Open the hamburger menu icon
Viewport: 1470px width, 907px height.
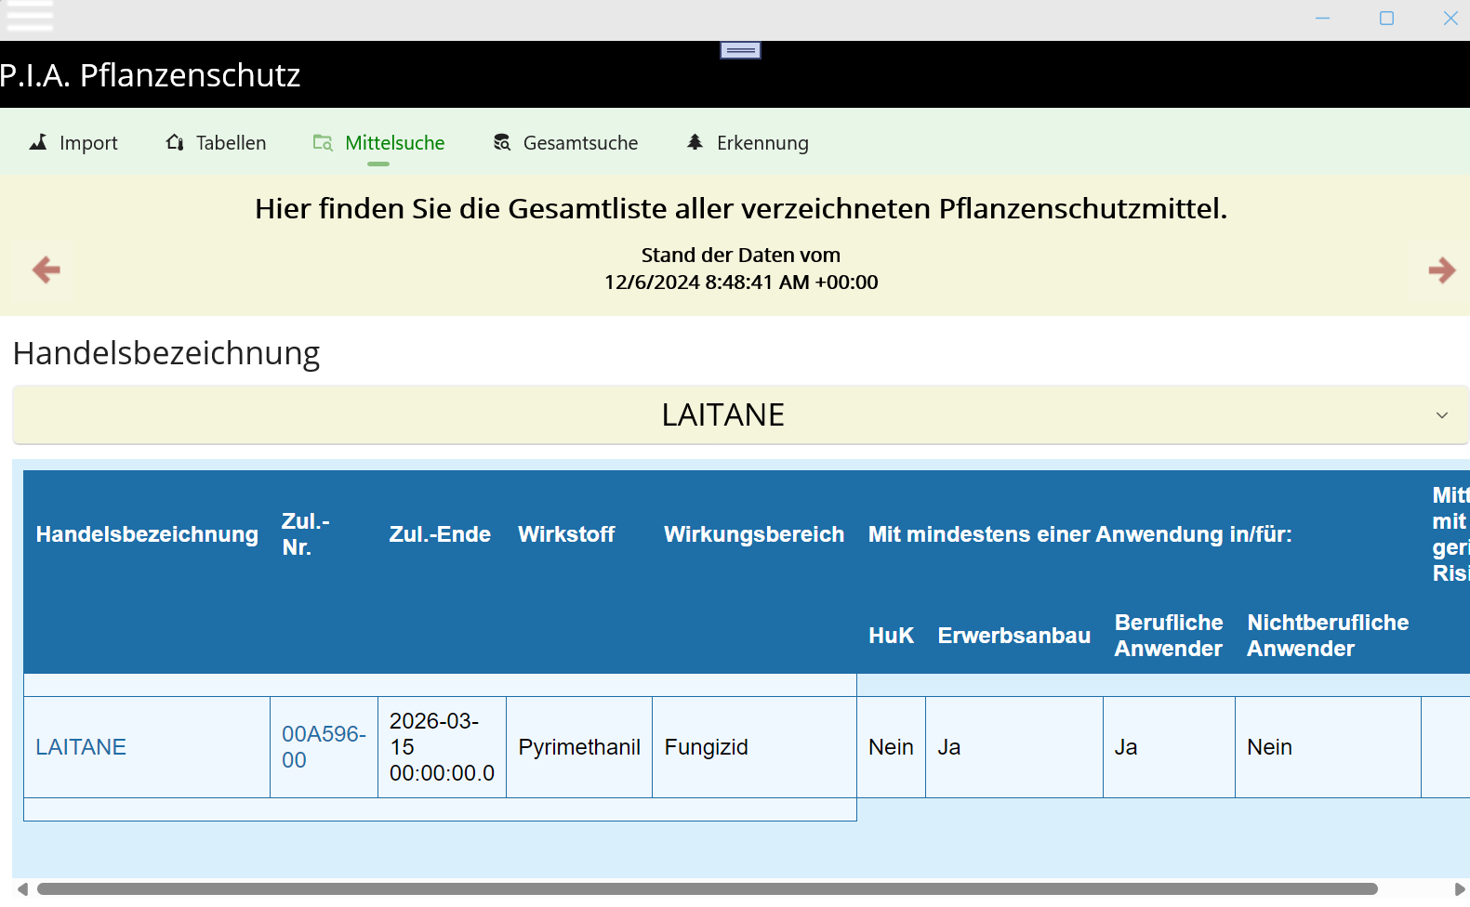[29, 16]
